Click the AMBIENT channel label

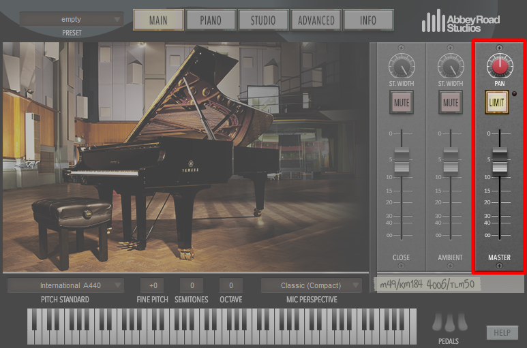click(451, 257)
